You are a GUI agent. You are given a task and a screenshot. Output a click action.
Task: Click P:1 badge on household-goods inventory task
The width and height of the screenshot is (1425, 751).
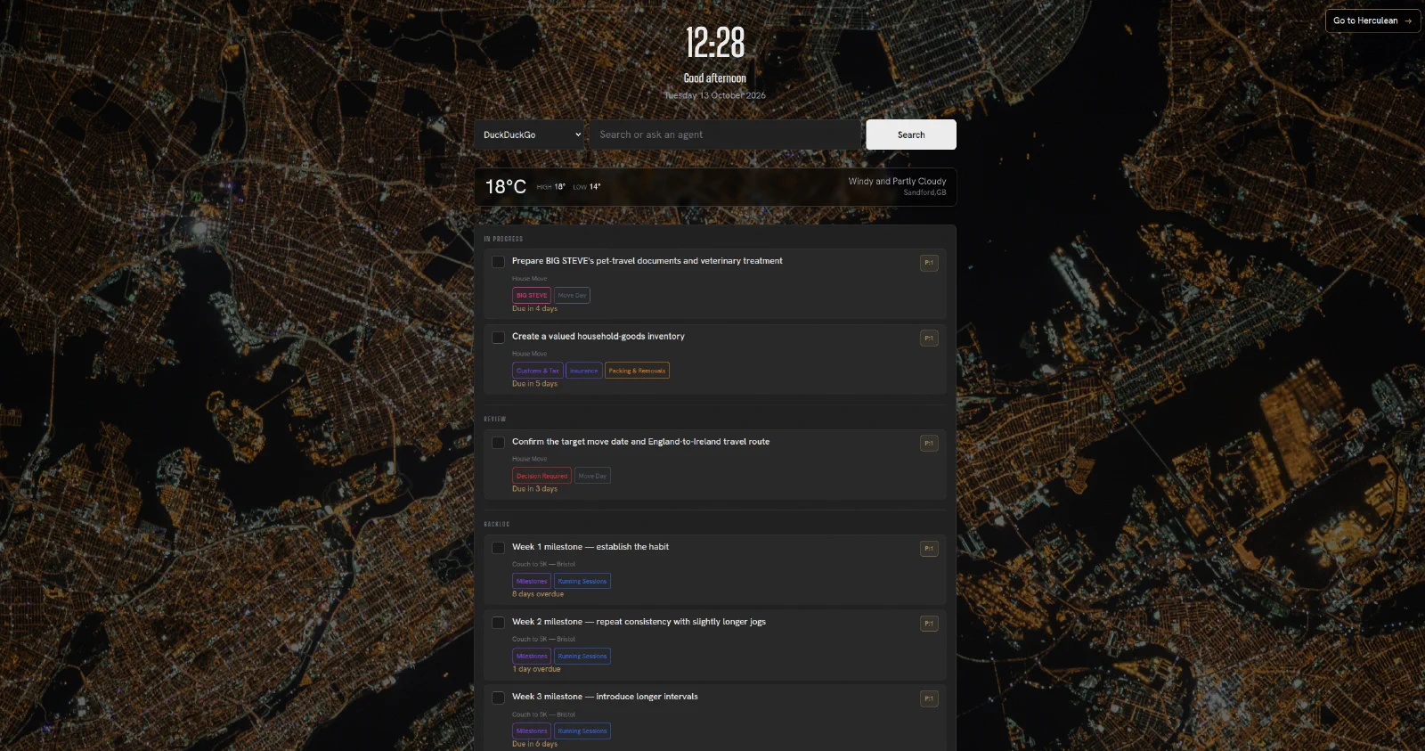[929, 338]
